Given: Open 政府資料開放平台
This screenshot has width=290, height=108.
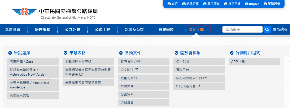Looking at the screenshot, I should (x=199, y=78).
